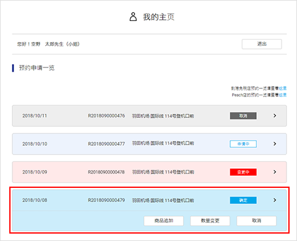Click the grey 取消 status badge
This screenshot has height=241, width=297.
(x=243, y=116)
